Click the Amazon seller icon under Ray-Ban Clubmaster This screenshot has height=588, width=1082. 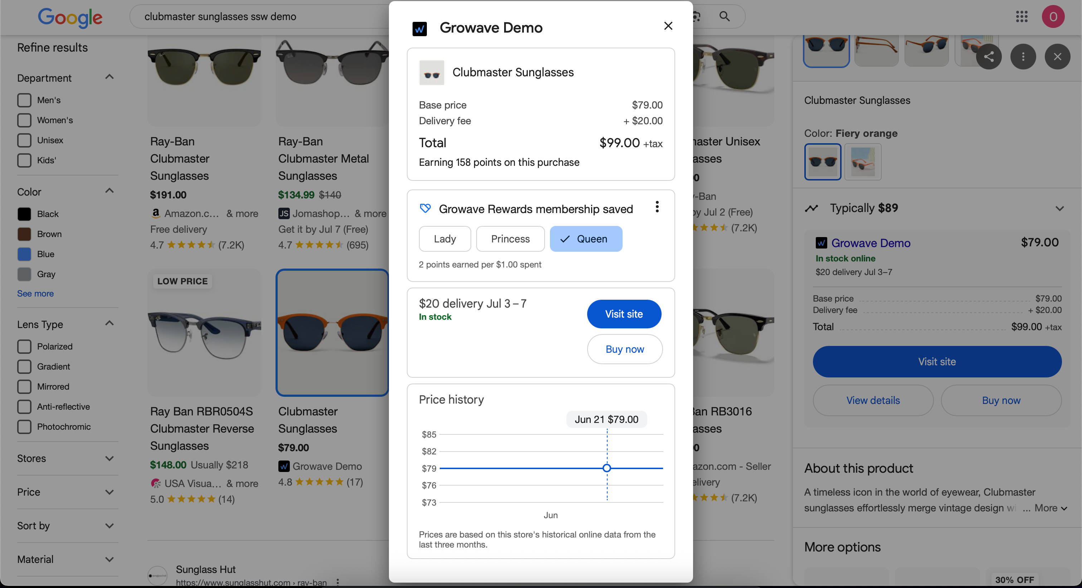coord(155,213)
